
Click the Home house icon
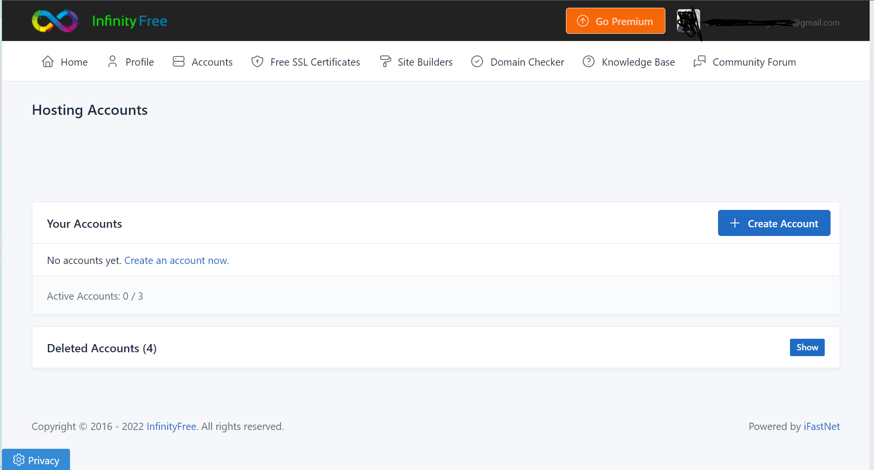pos(48,61)
